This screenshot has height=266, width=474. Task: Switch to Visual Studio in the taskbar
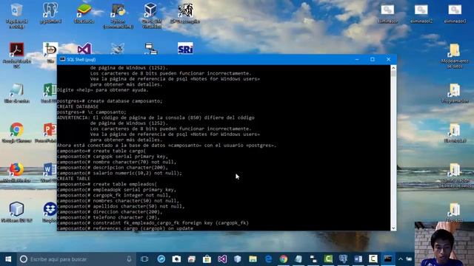(222, 259)
